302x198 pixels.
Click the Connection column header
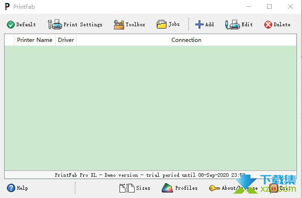(187, 40)
